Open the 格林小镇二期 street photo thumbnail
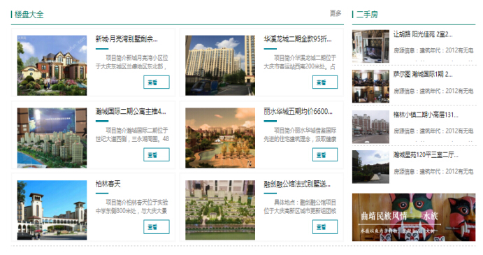Image resolution: width=483 pixels, height=255 pixels. (x=371, y=127)
